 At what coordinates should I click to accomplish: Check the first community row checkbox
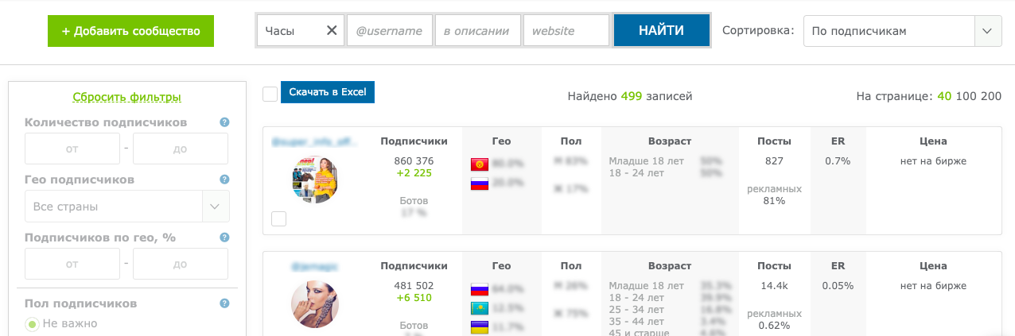(x=278, y=218)
